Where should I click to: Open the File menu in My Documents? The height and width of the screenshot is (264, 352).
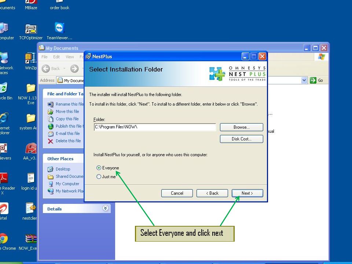click(x=44, y=57)
